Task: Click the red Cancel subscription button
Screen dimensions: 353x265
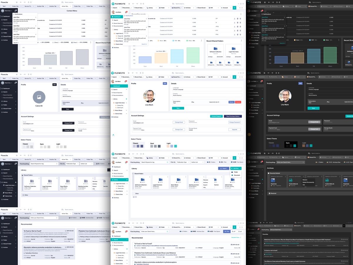Action: (x=238, y=102)
